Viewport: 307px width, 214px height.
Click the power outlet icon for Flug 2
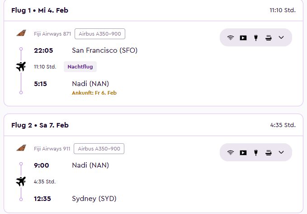click(x=256, y=153)
